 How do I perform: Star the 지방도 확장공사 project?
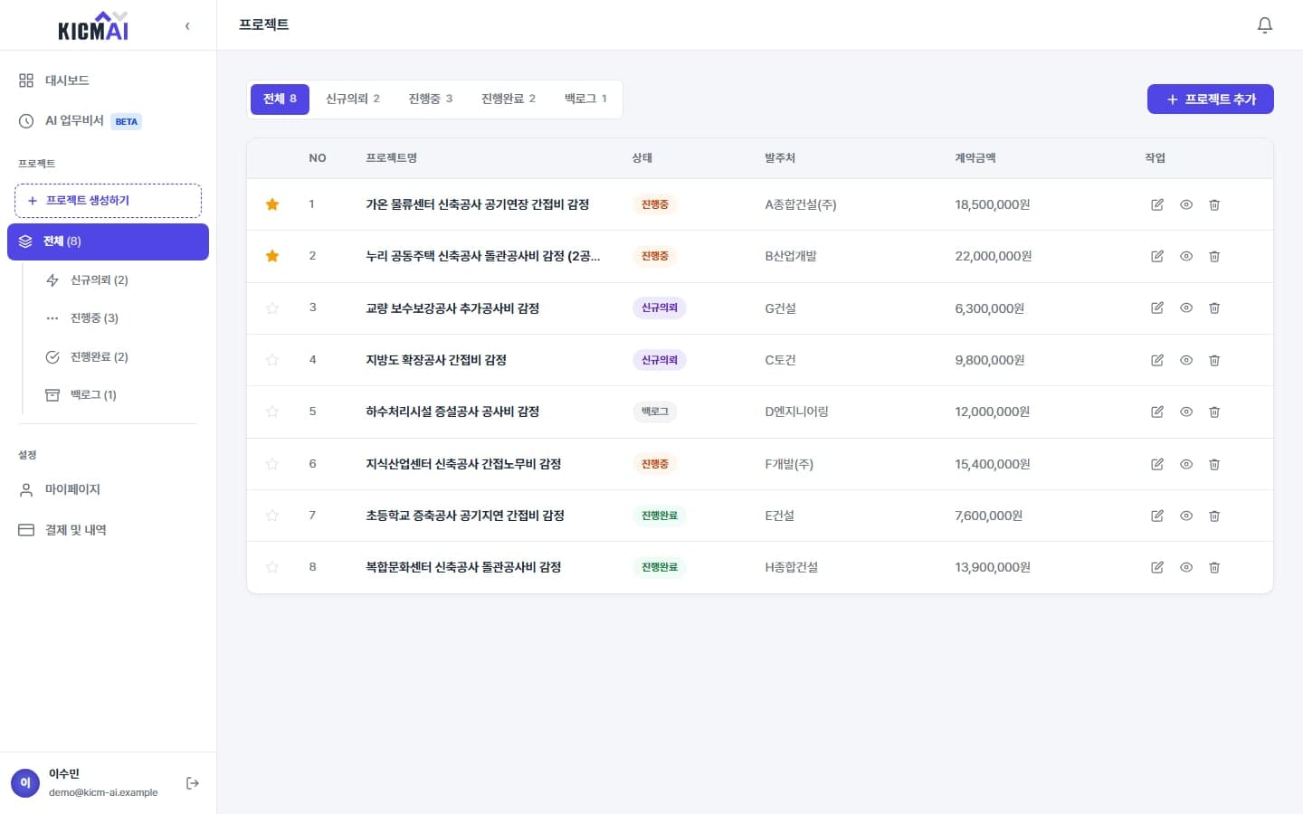(x=272, y=360)
